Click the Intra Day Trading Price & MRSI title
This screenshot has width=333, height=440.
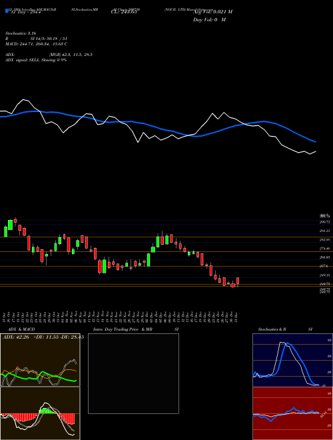point(136,329)
